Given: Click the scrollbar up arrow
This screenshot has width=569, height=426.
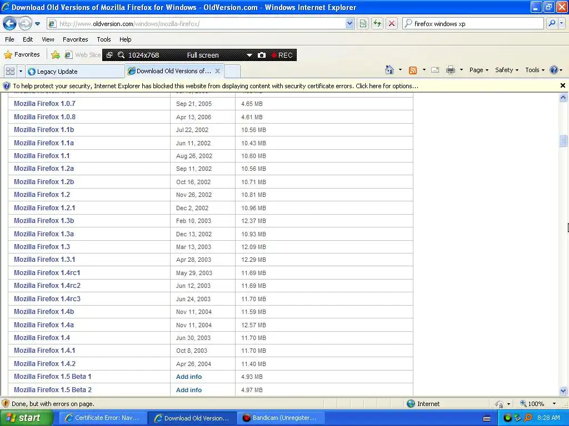Looking at the screenshot, I should [563, 97].
